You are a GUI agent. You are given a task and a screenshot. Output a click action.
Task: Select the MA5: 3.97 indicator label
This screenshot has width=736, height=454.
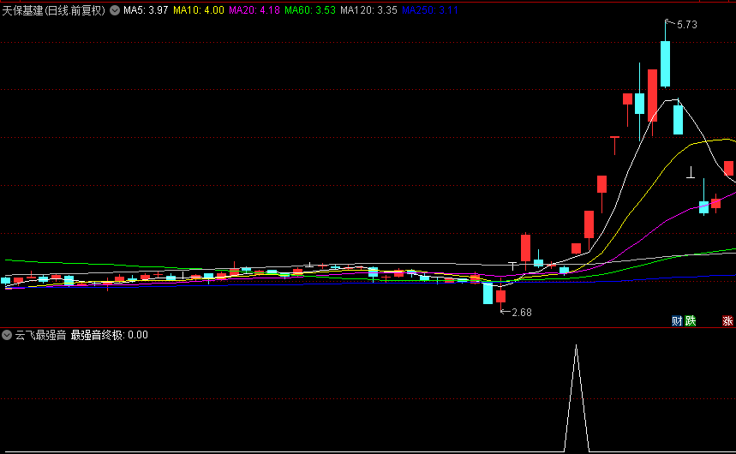(x=146, y=10)
